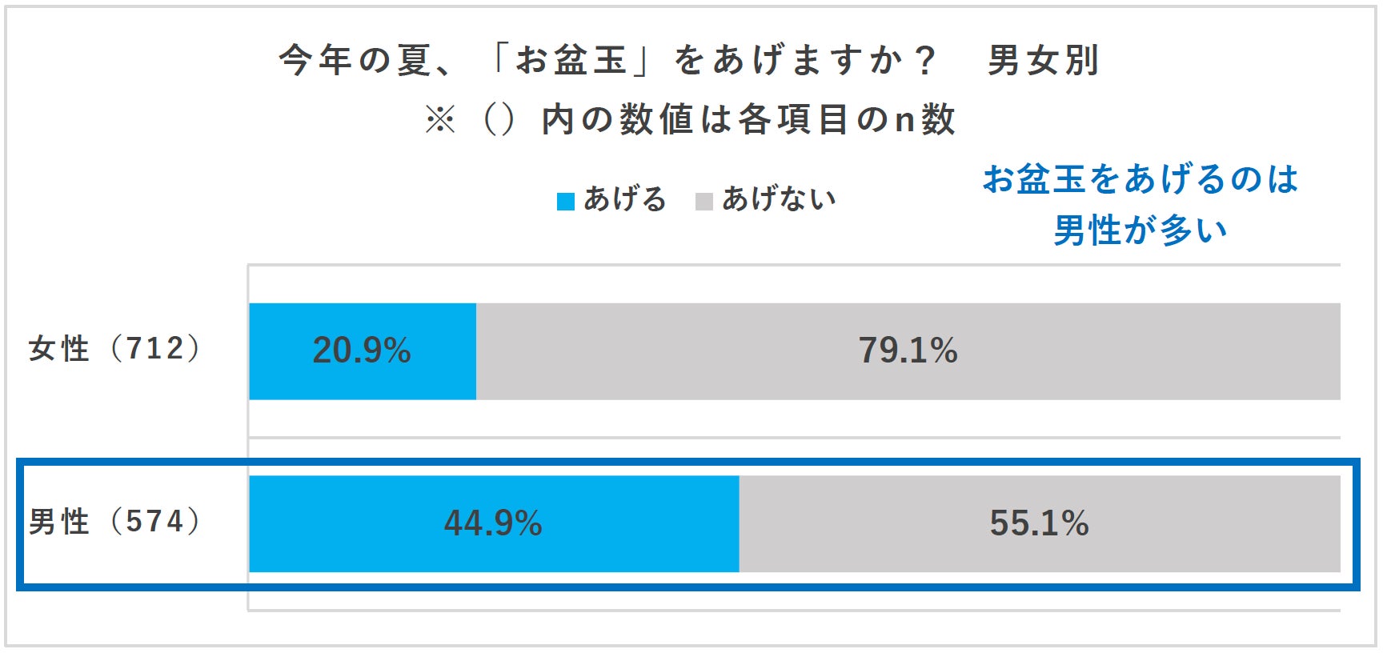Screen dimensions: 1383x653
Task: Click the blue あげる legend swatch
Action: pyautogui.click(x=566, y=201)
